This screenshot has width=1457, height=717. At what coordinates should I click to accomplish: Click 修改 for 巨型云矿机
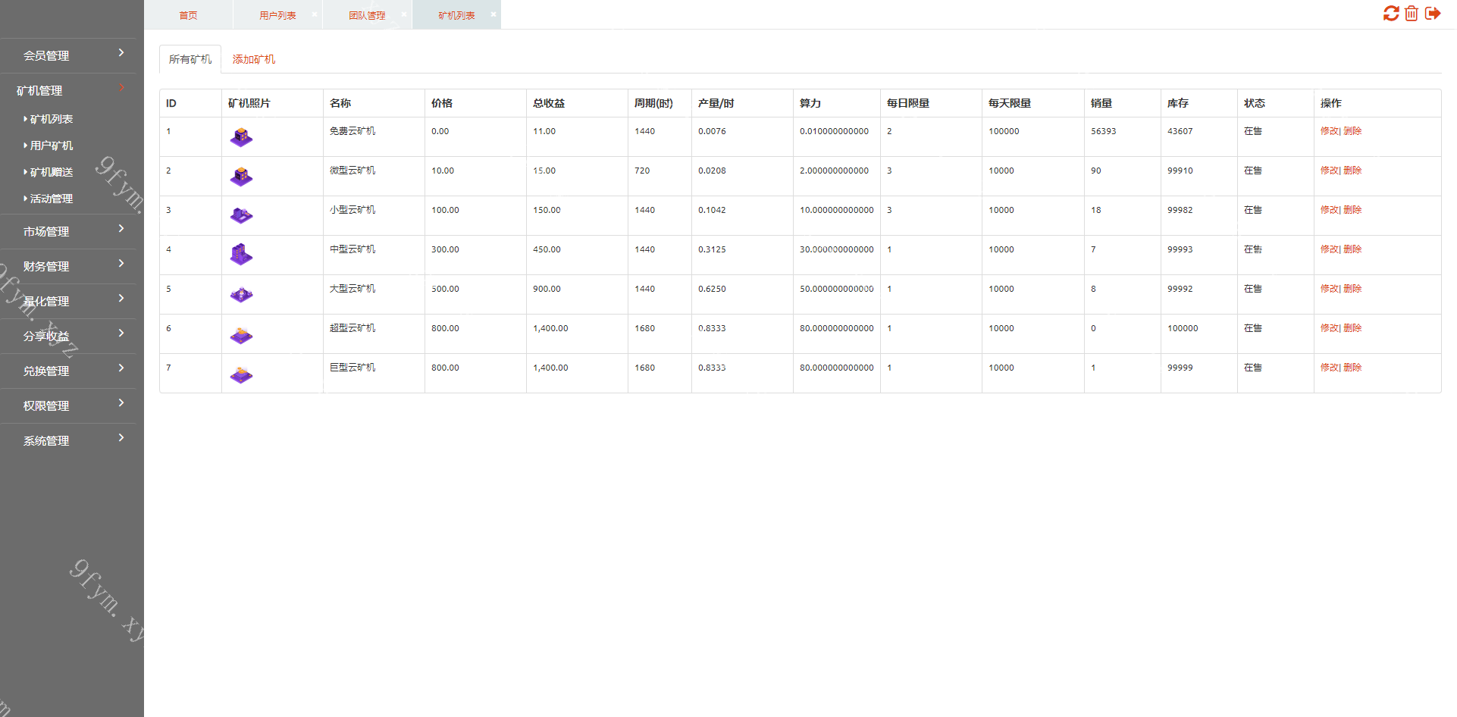(x=1330, y=368)
